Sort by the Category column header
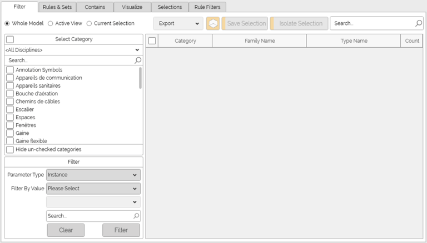The height and width of the screenshot is (243, 427). click(x=185, y=40)
